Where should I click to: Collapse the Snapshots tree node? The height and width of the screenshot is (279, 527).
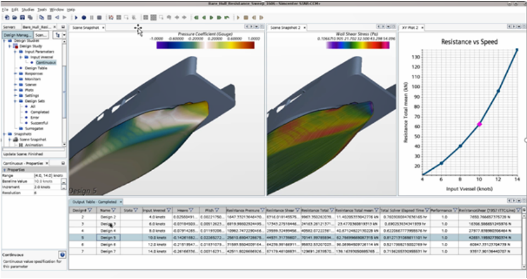[x=4, y=134]
